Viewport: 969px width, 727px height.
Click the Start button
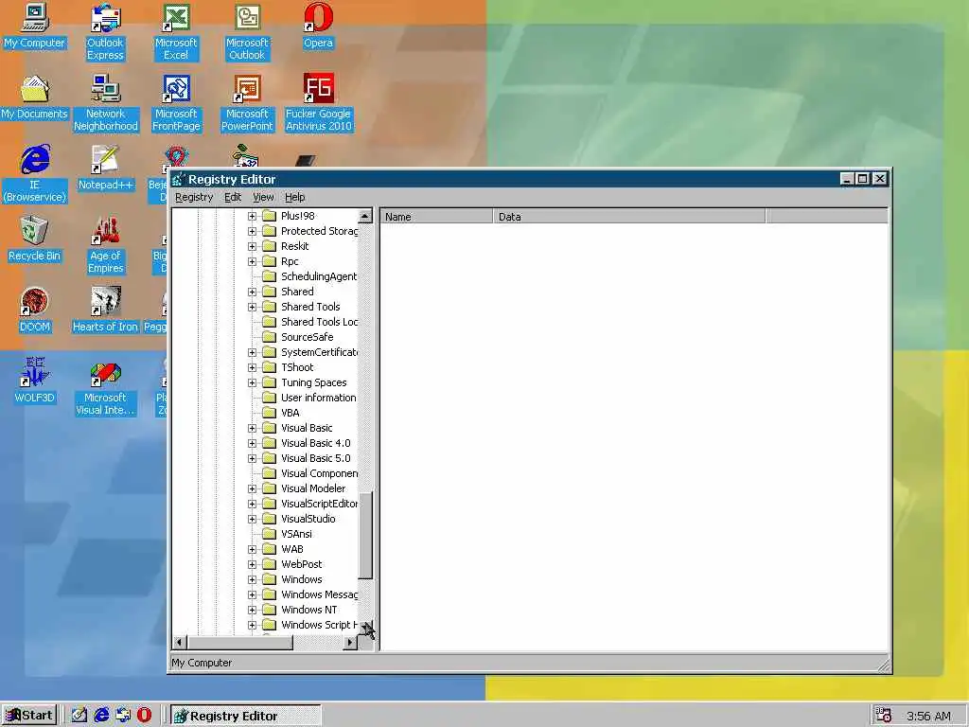tap(29, 716)
